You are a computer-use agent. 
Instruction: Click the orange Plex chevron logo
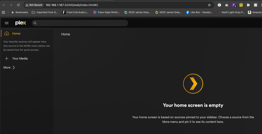tap(193, 84)
